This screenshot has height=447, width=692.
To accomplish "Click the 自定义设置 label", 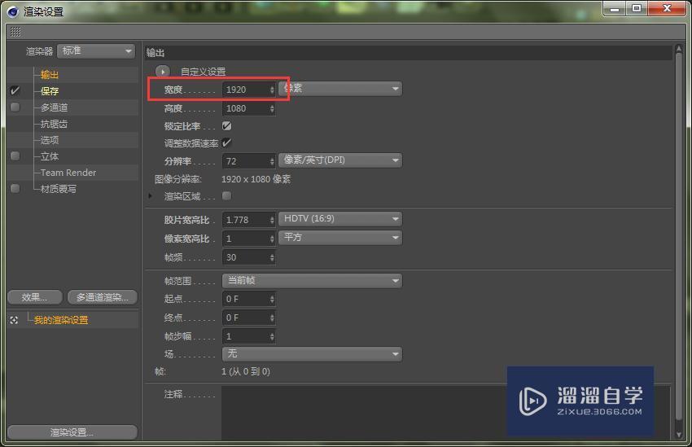I will click(203, 72).
